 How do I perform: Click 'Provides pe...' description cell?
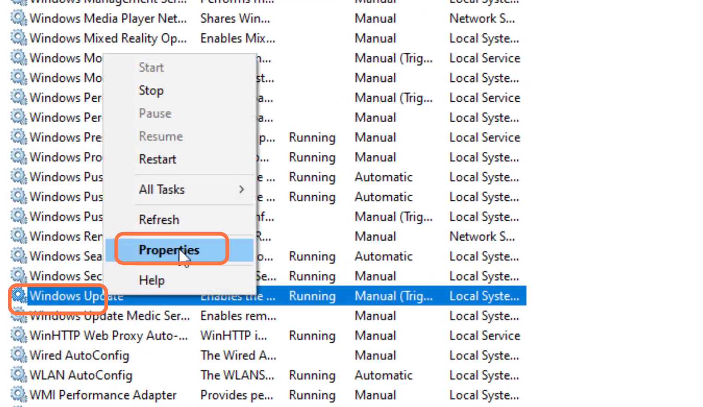[x=236, y=395]
